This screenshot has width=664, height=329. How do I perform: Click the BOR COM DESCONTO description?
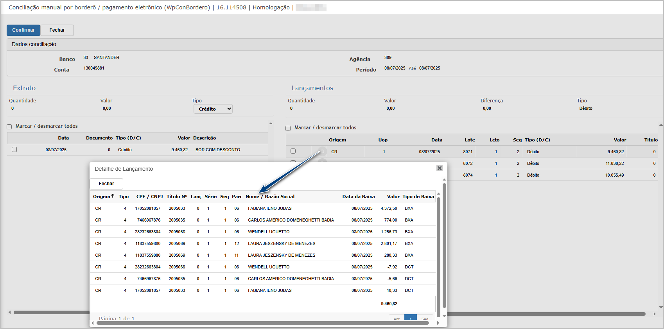click(x=218, y=150)
